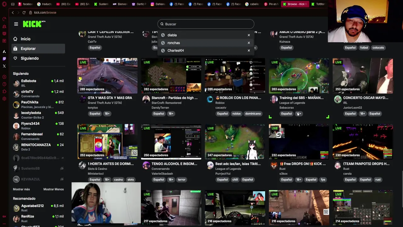Screen dimensions: 403x227
Task: Open the slots stream thumbnail with 252 espectadores
Action: [107, 142]
